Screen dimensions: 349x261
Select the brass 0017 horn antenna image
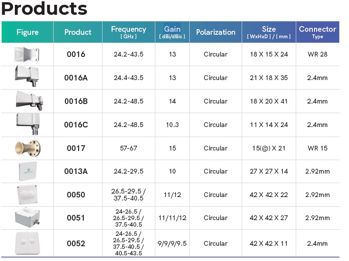27,148
